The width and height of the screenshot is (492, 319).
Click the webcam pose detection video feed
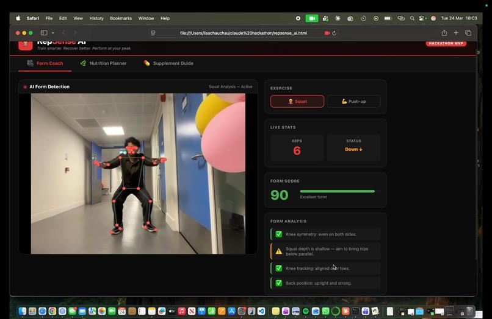point(138,174)
